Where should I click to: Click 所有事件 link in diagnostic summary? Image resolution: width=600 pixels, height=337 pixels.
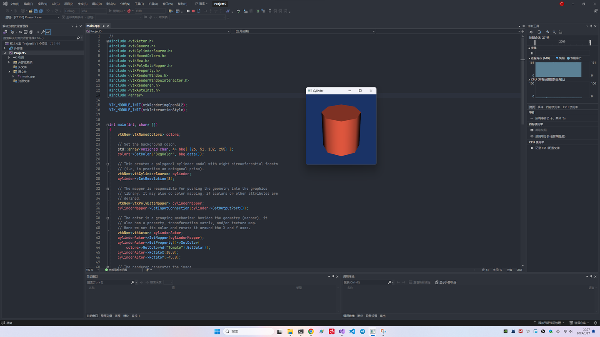[x=550, y=119]
